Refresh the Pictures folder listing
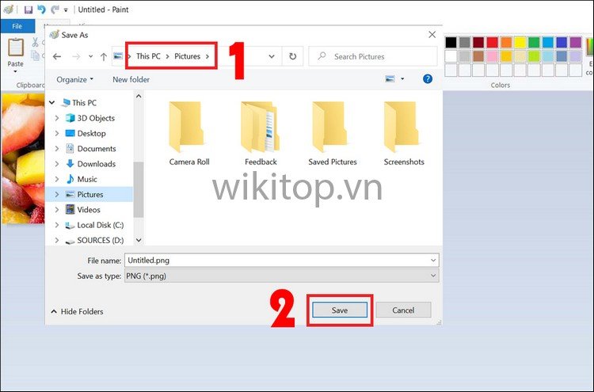The width and height of the screenshot is (594, 392). tap(292, 56)
